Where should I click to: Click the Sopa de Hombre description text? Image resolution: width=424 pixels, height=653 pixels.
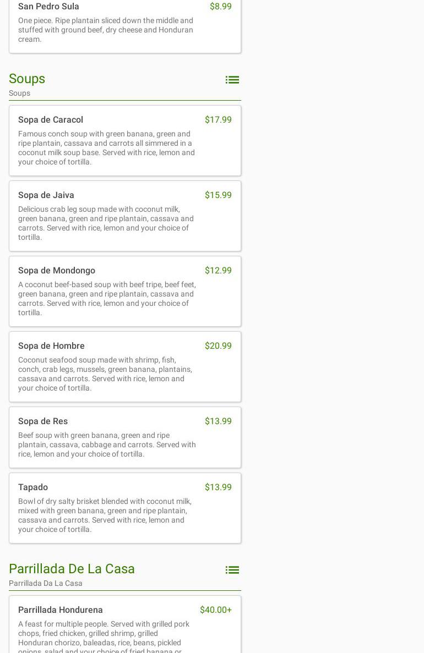(106, 374)
